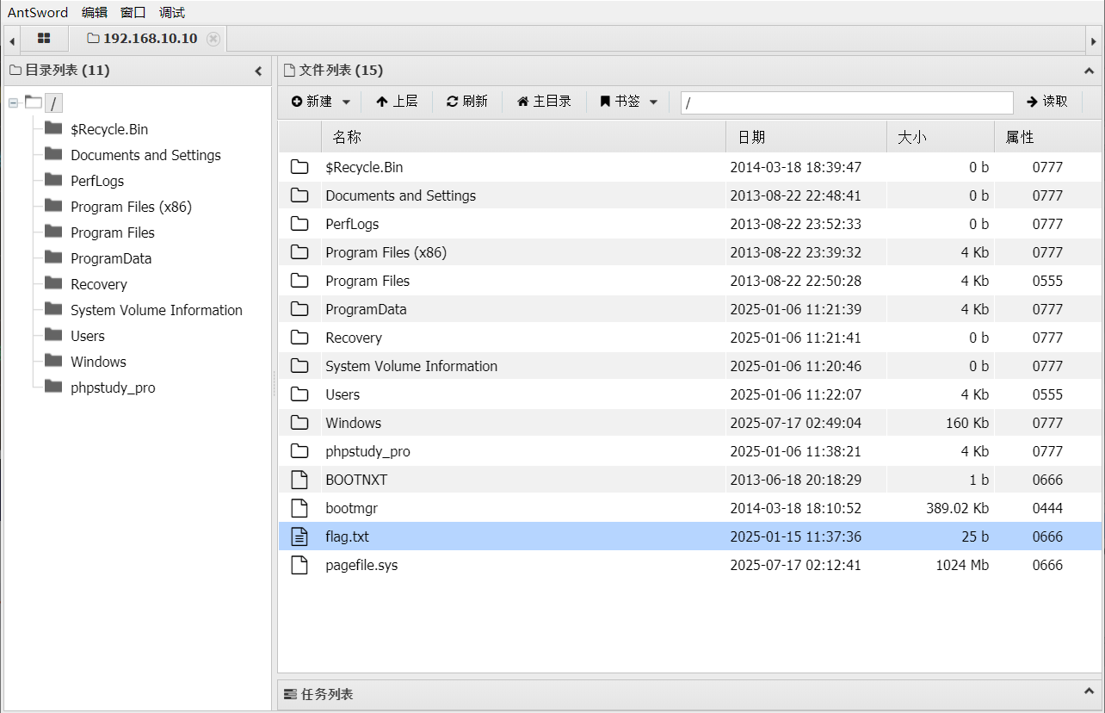The width and height of the screenshot is (1105, 713).
Task: Click attribute 0444 of bootmgr row
Action: pyautogui.click(x=1047, y=508)
